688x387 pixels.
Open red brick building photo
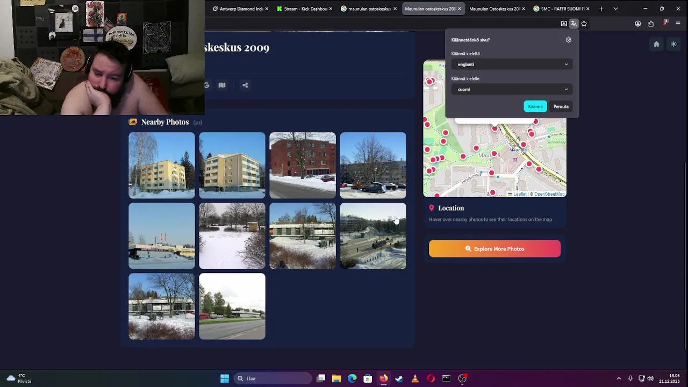(x=303, y=166)
